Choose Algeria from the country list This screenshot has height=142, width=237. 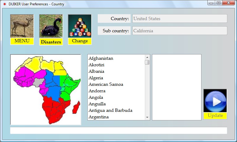[96, 78]
